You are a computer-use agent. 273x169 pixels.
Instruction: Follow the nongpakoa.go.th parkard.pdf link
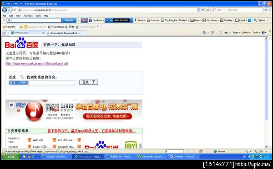pyautogui.click(x=37, y=64)
